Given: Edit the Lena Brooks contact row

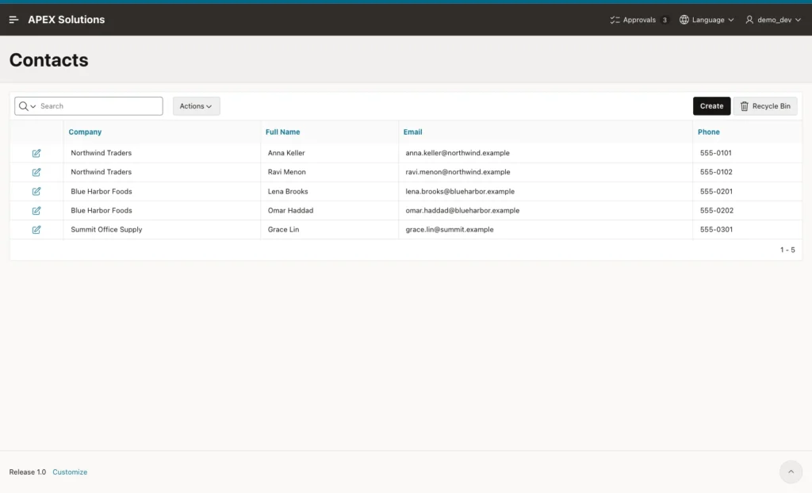Looking at the screenshot, I should pyautogui.click(x=36, y=191).
